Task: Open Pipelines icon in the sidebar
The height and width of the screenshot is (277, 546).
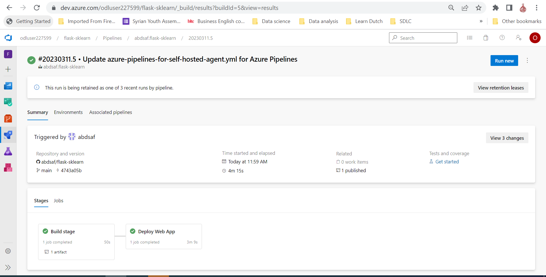Action: 8,135
